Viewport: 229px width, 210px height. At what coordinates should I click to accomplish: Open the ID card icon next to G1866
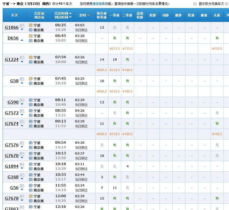pyautogui.click(x=22, y=26)
